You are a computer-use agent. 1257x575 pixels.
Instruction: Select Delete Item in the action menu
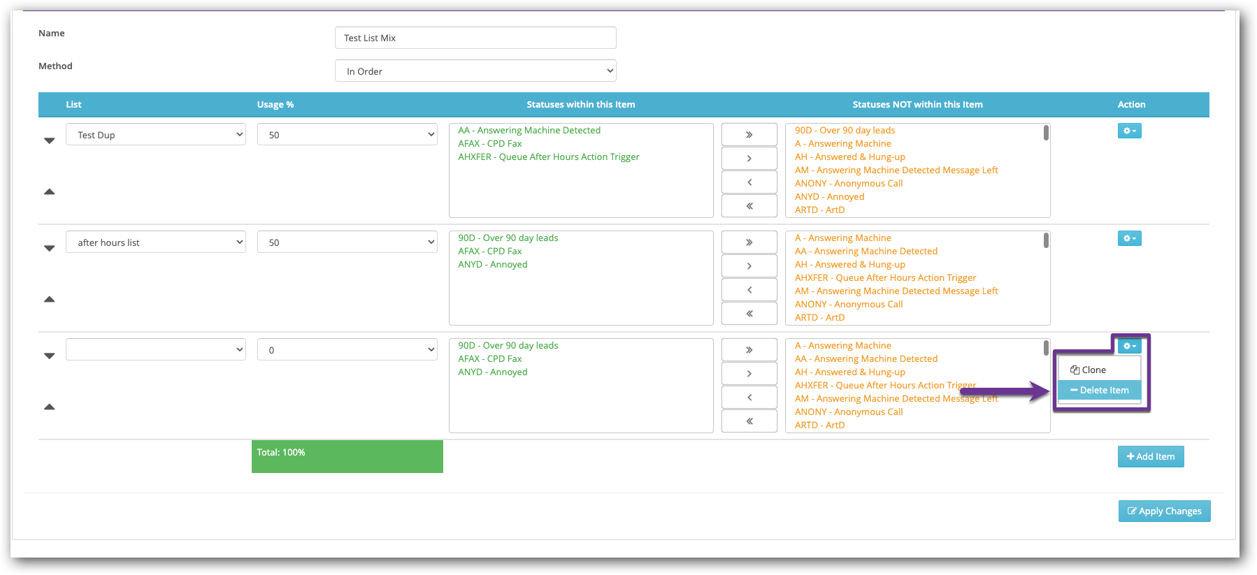(x=1099, y=391)
